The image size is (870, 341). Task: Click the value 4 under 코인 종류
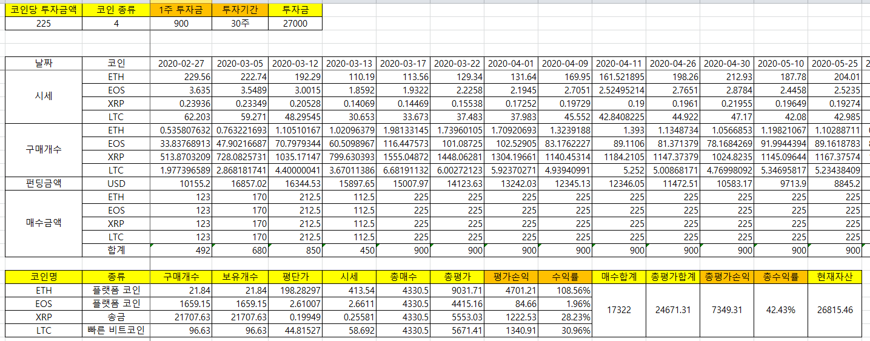point(116,23)
